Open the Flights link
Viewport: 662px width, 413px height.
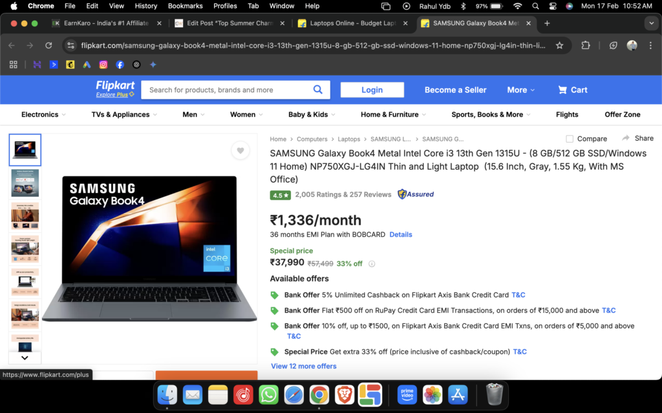click(x=567, y=115)
